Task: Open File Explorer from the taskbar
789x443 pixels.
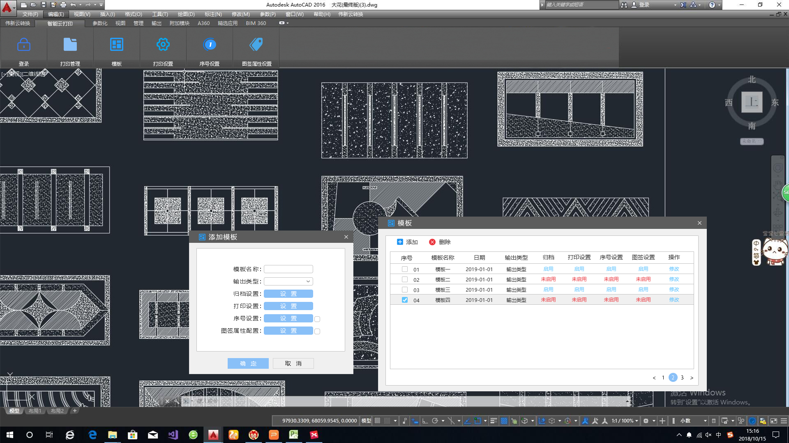Action: tap(113, 435)
